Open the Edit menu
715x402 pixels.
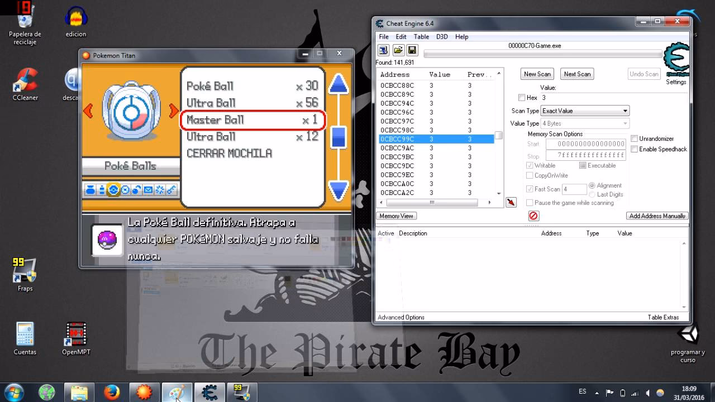pos(401,37)
